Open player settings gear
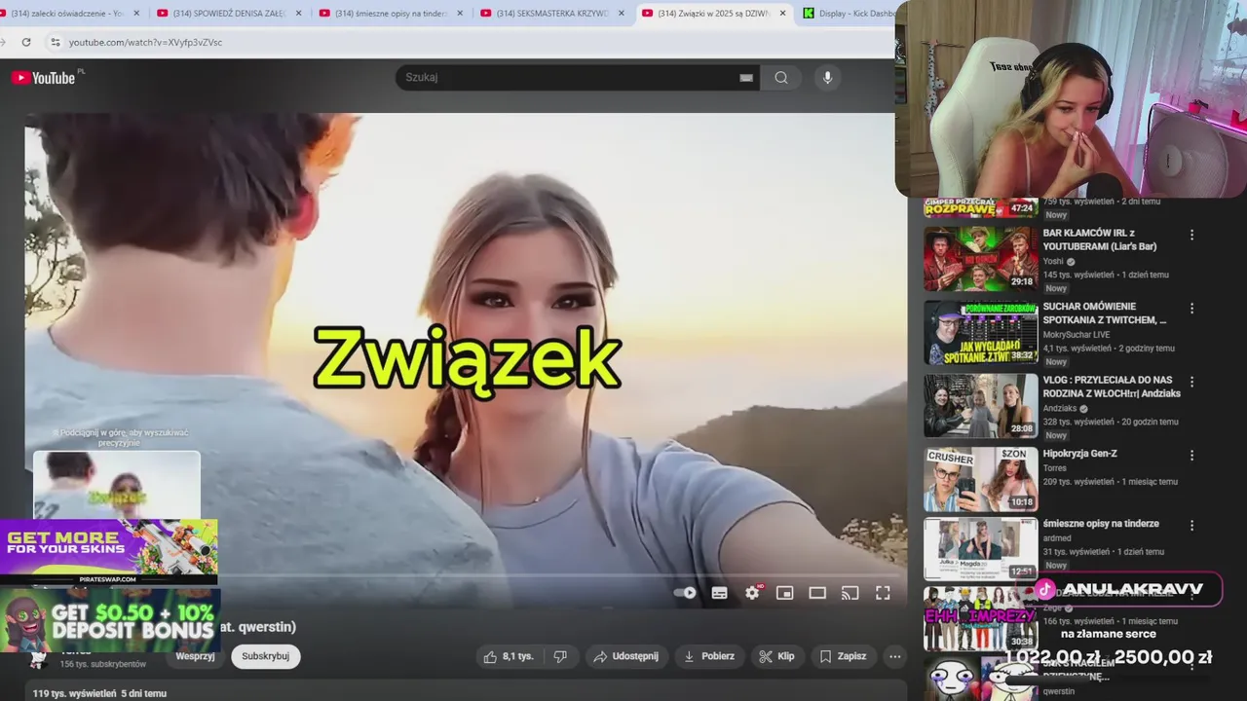The image size is (1247, 701). tap(752, 592)
